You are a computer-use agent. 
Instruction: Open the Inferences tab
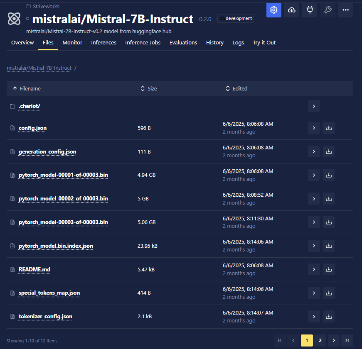pyautogui.click(x=103, y=43)
